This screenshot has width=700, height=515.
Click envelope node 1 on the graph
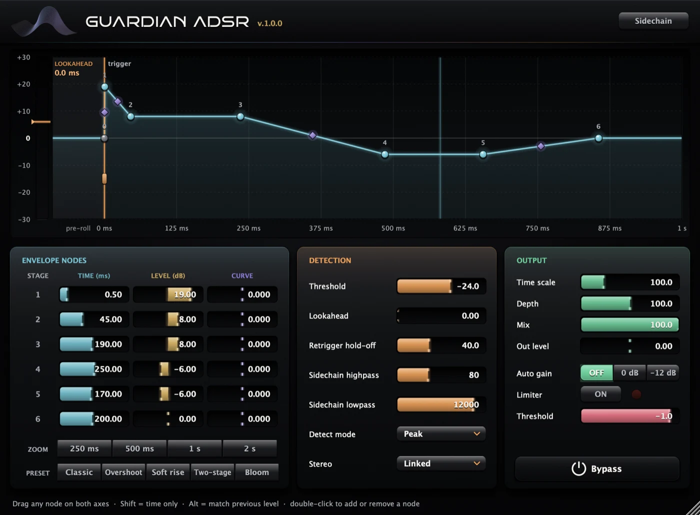pos(104,87)
